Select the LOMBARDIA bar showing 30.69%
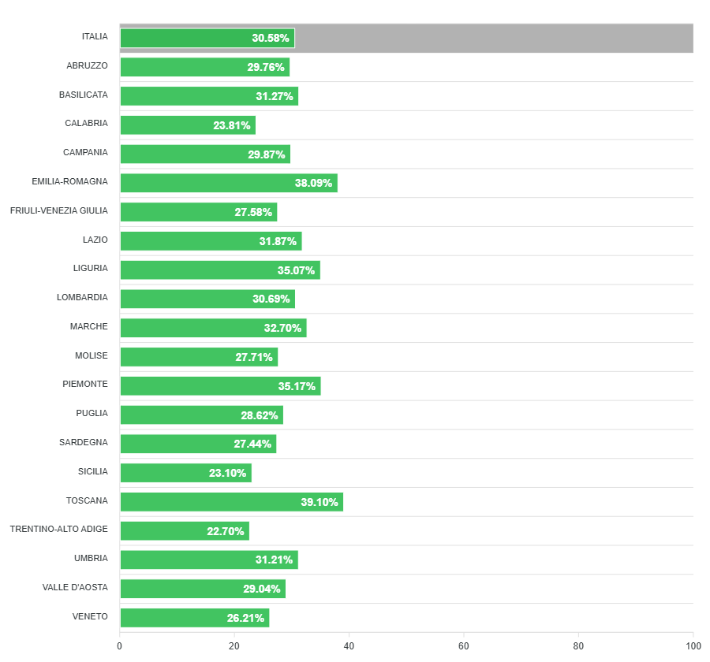 (x=207, y=299)
